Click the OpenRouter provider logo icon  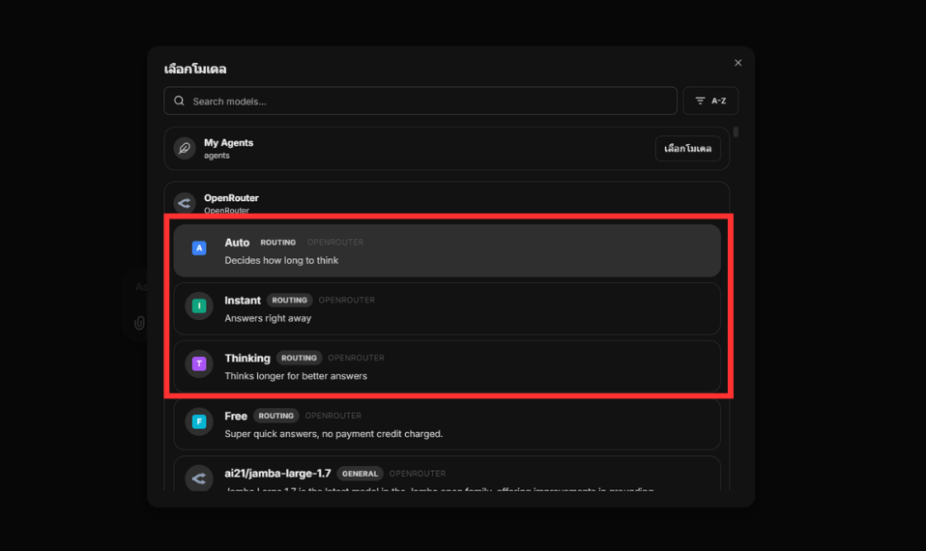pos(185,203)
